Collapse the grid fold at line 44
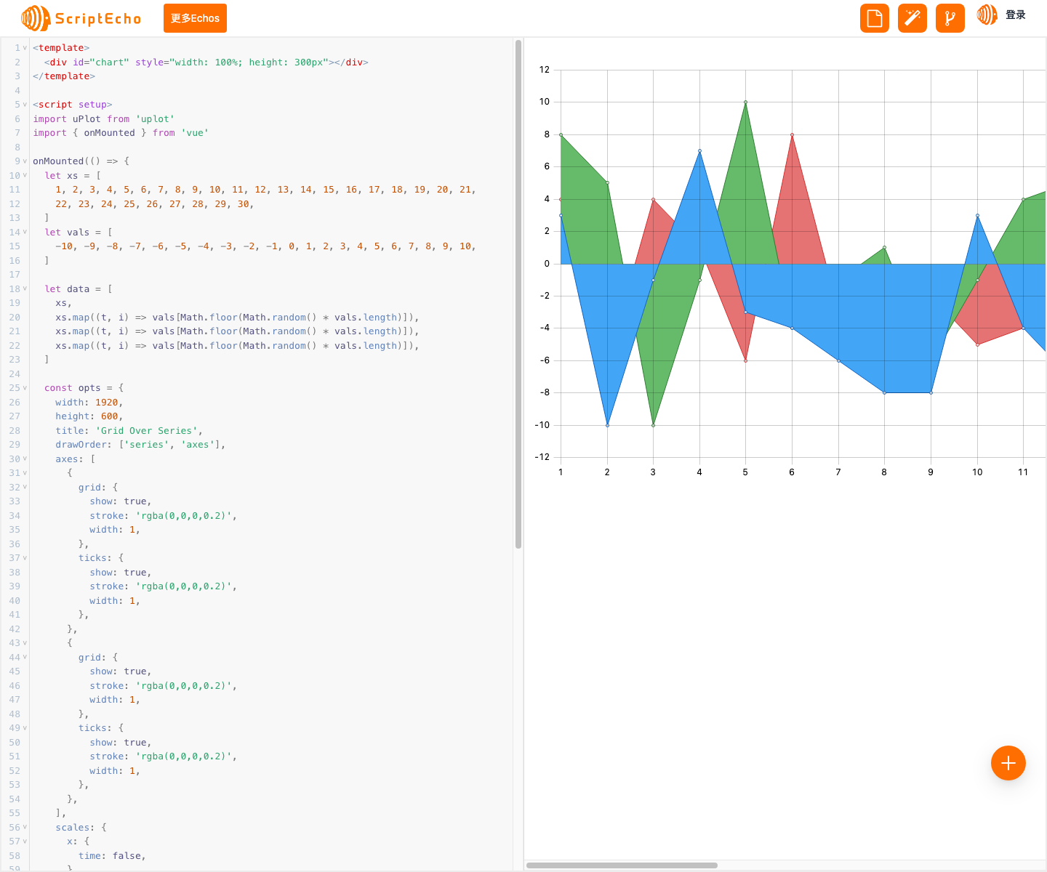 coord(25,658)
